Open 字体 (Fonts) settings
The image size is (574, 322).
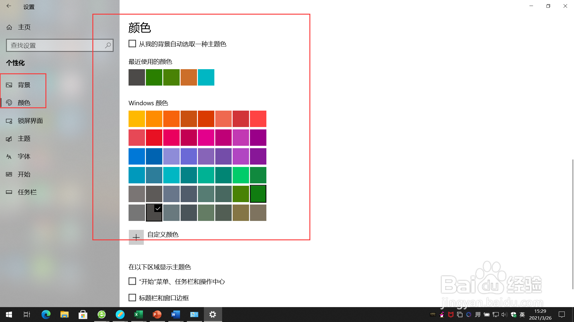24,156
